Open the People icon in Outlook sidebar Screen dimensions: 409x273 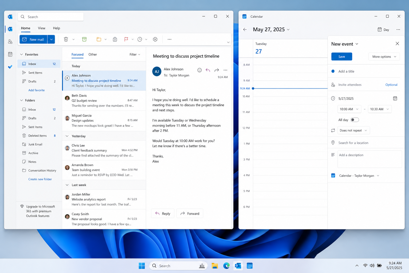(x=10, y=42)
